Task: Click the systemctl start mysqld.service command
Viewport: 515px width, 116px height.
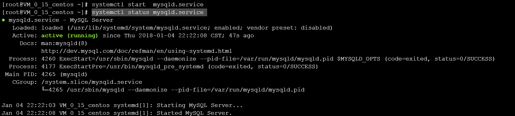Action: (148, 4)
